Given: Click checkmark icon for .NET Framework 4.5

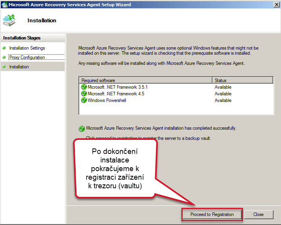Looking at the screenshot, I should [84, 94].
